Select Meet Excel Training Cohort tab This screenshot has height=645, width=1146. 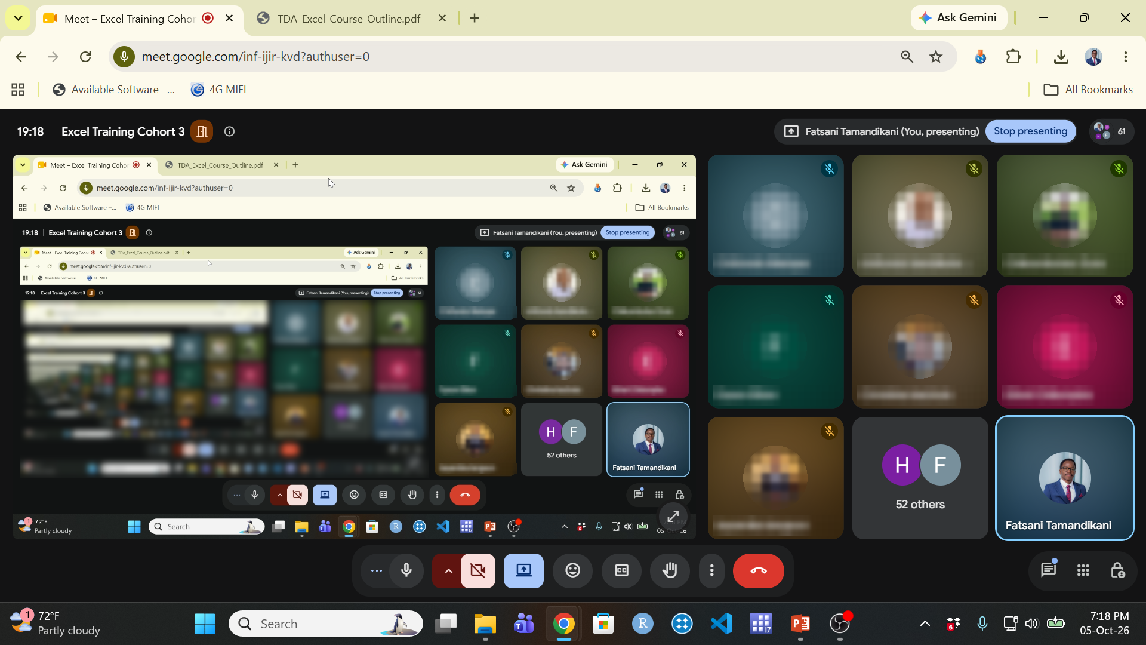[130, 19]
